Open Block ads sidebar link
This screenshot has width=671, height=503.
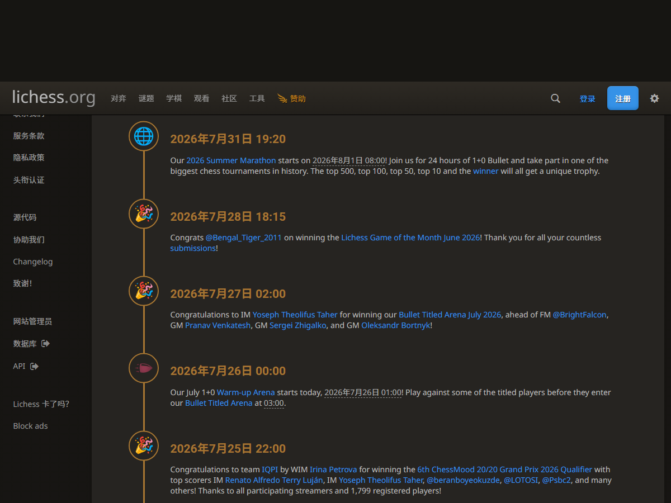coord(31,426)
